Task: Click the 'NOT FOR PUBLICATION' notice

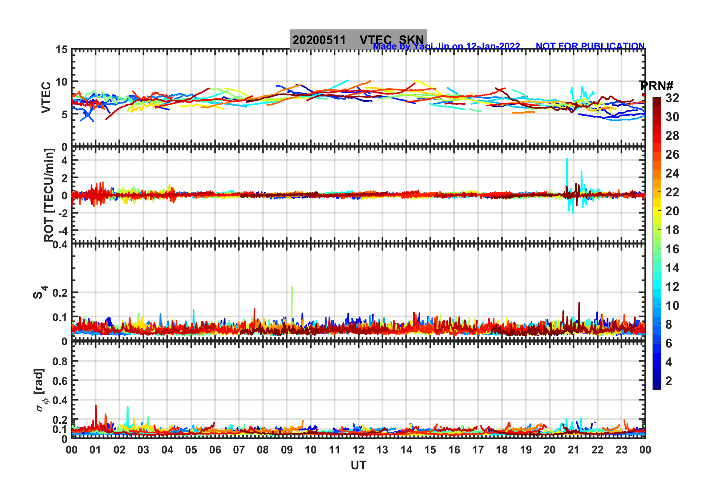Action: [590, 46]
